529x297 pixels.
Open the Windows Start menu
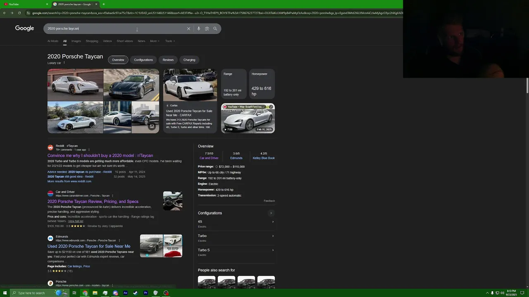point(5,293)
